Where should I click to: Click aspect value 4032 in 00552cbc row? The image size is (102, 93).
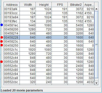coord(89,82)
